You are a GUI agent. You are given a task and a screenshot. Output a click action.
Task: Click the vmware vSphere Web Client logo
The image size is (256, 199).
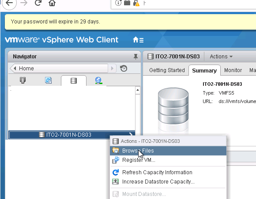click(x=61, y=40)
